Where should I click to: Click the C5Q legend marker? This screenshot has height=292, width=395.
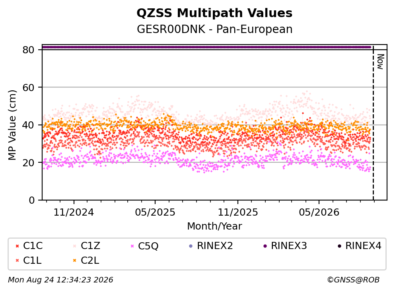point(132,246)
